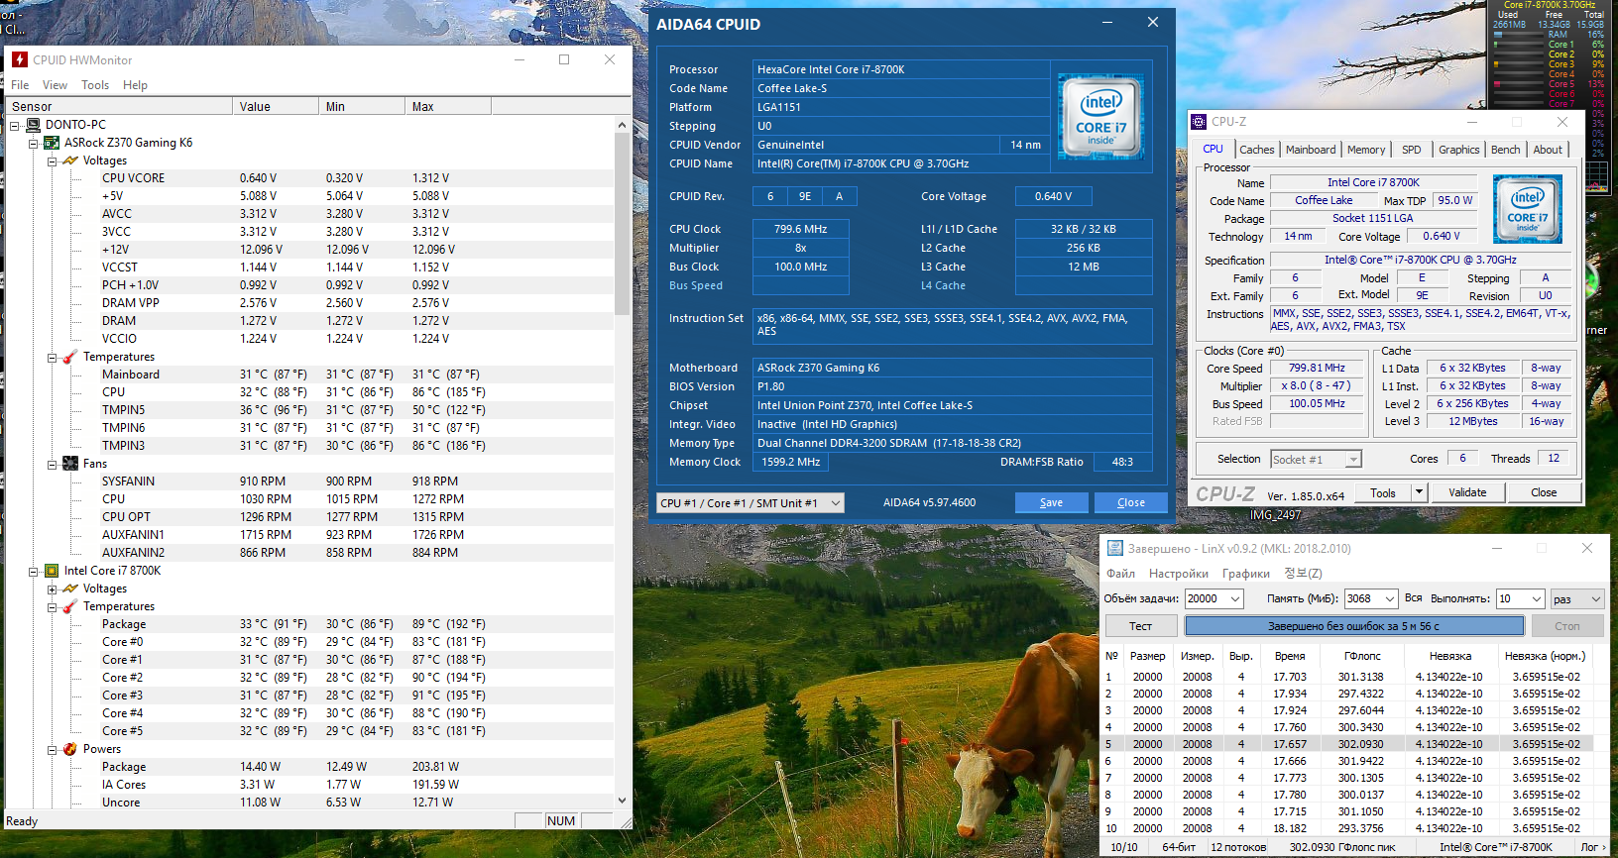This screenshot has height=858, width=1618.
Task: Click the Intel Core i7 logo in AIDA64
Action: (1100, 117)
